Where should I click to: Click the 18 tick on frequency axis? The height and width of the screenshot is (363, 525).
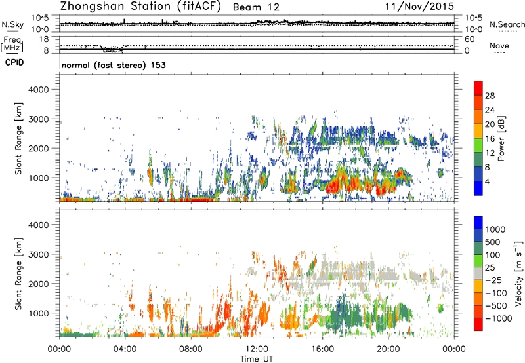click(x=44, y=39)
